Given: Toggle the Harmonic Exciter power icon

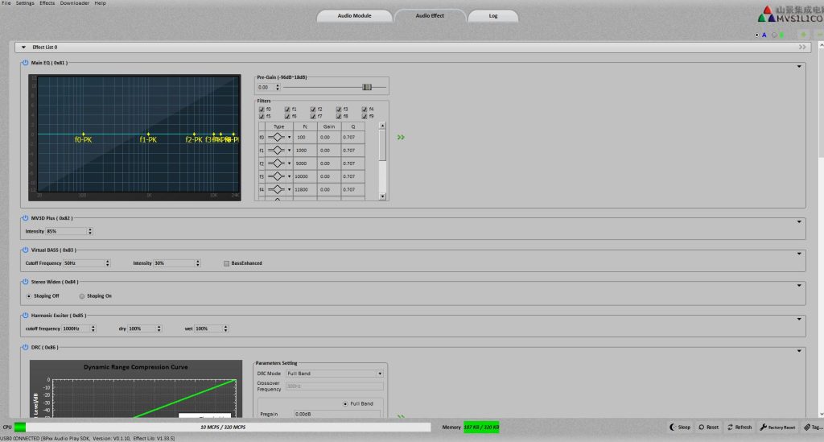Looking at the screenshot, I should click(x=25, y=316).
